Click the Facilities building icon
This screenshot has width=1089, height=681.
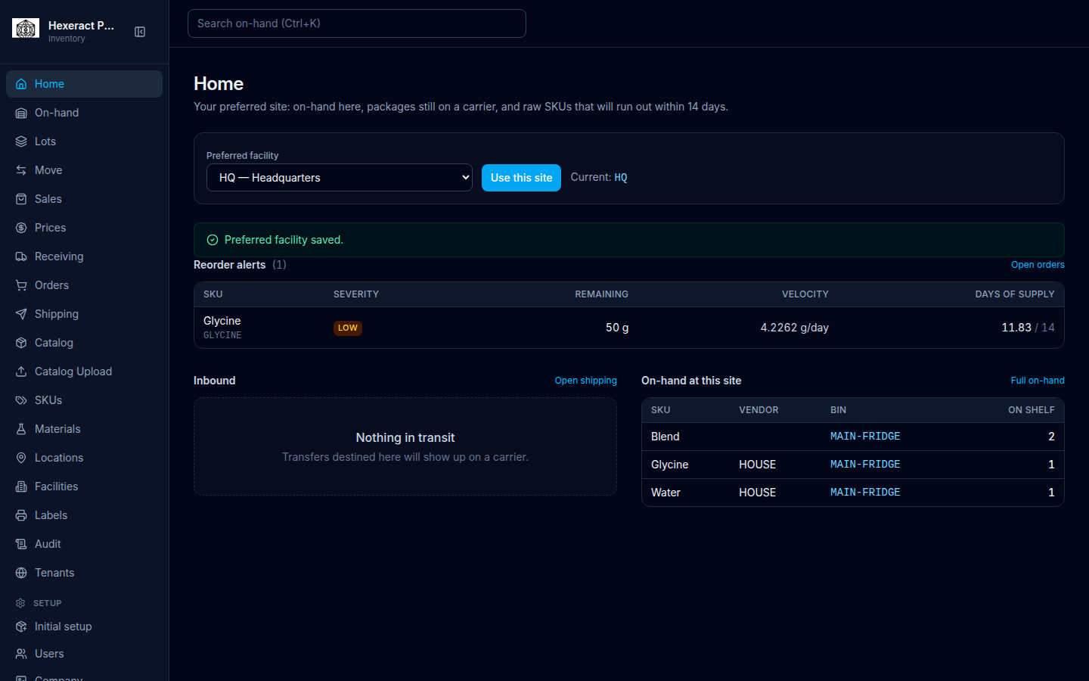[x=21, y=487]
